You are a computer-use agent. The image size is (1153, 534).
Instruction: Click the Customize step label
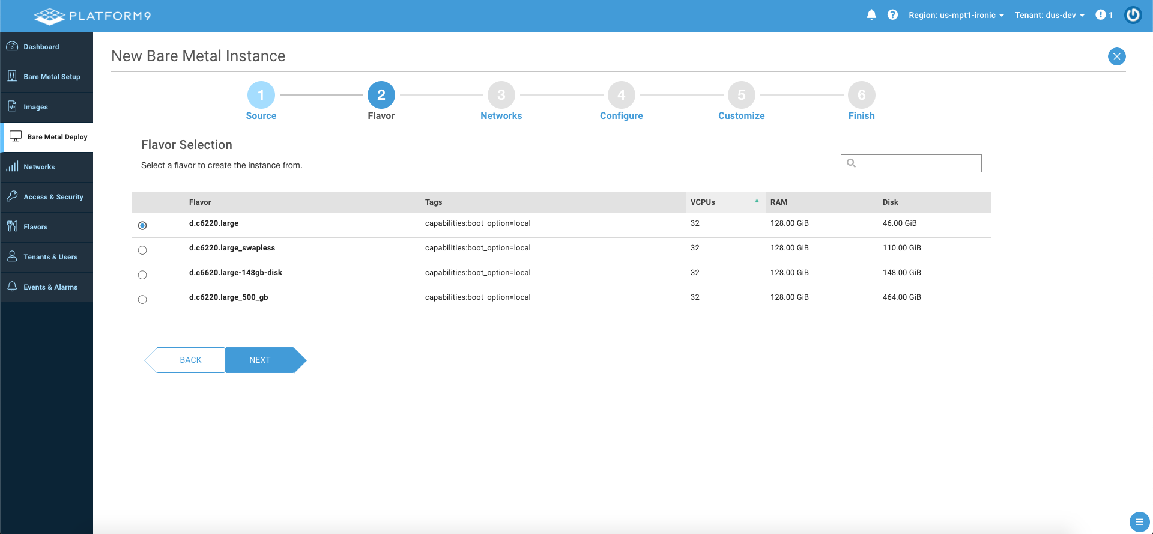click(742, 116)
